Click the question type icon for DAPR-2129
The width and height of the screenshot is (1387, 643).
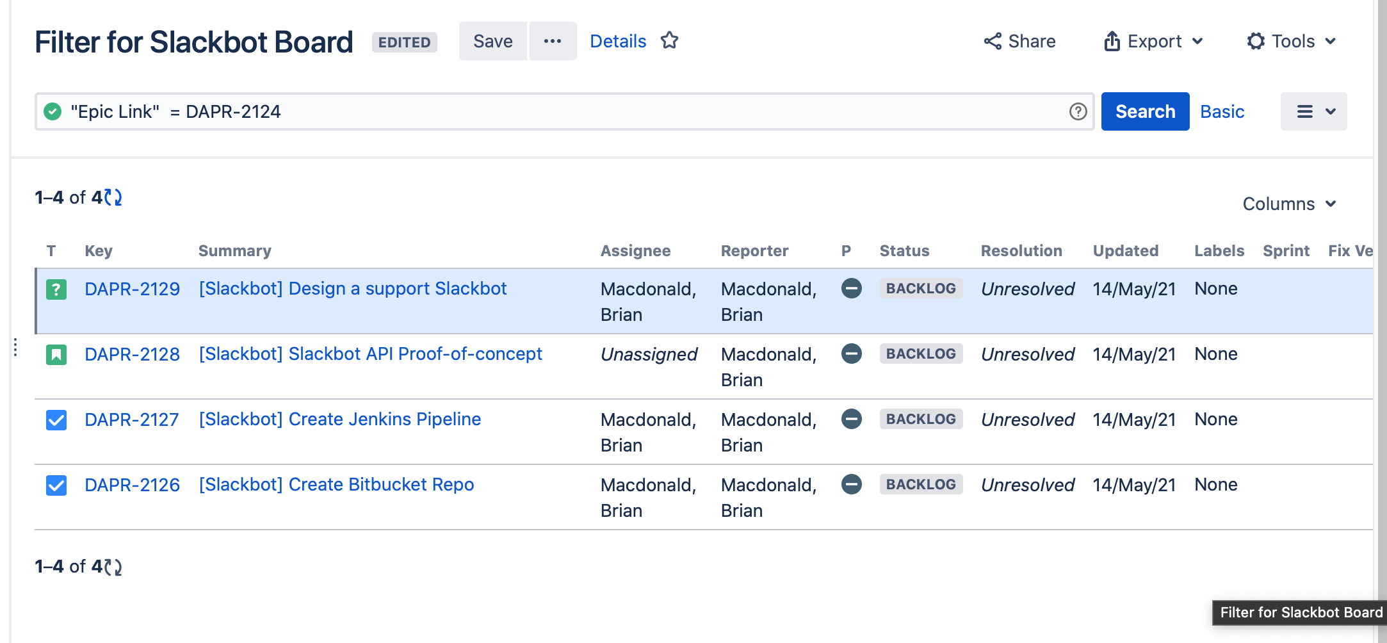point(56,289)
